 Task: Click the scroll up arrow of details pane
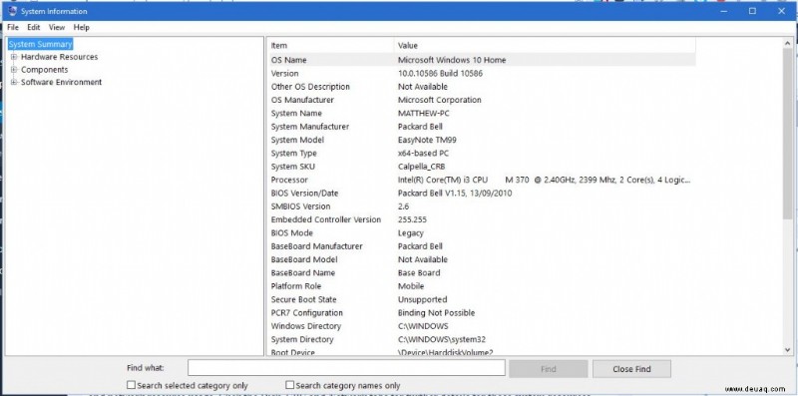point(788,43)
